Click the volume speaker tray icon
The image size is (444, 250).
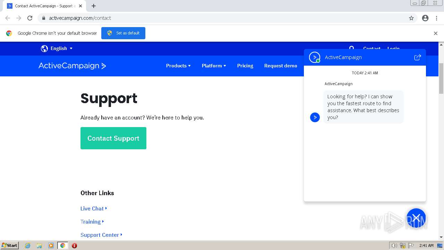394,245
